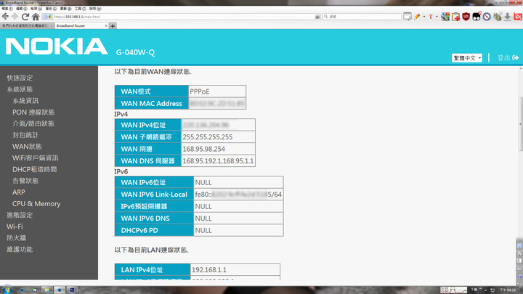Screen dimensions: 523x294
Task: Open the browser home page
Action: coord(36,16)
